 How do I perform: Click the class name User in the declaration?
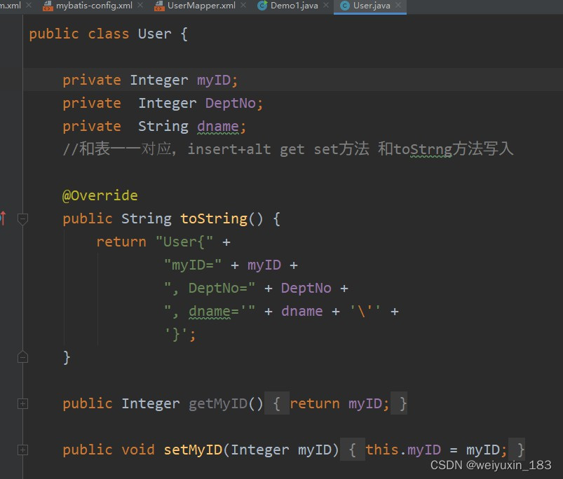click(x=155, y=34)
